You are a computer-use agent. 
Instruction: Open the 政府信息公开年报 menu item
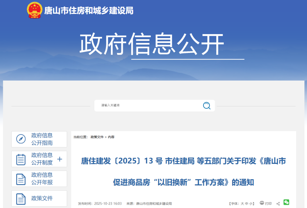42,179
